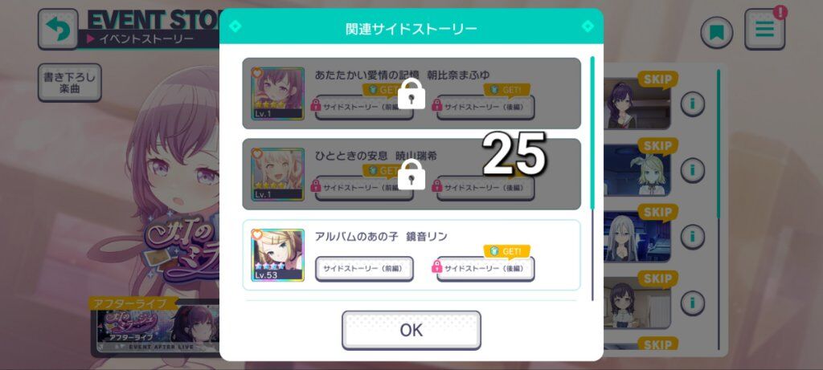This screenshot has width=823, height=370.
Task: Click info icon beside fourth episode
Action: (x=693, y=303)
